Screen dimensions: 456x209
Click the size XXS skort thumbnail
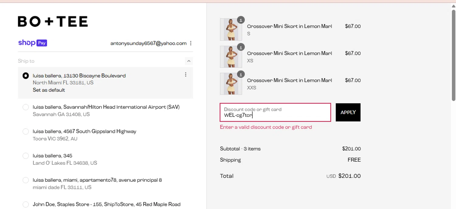coord(231,83)
